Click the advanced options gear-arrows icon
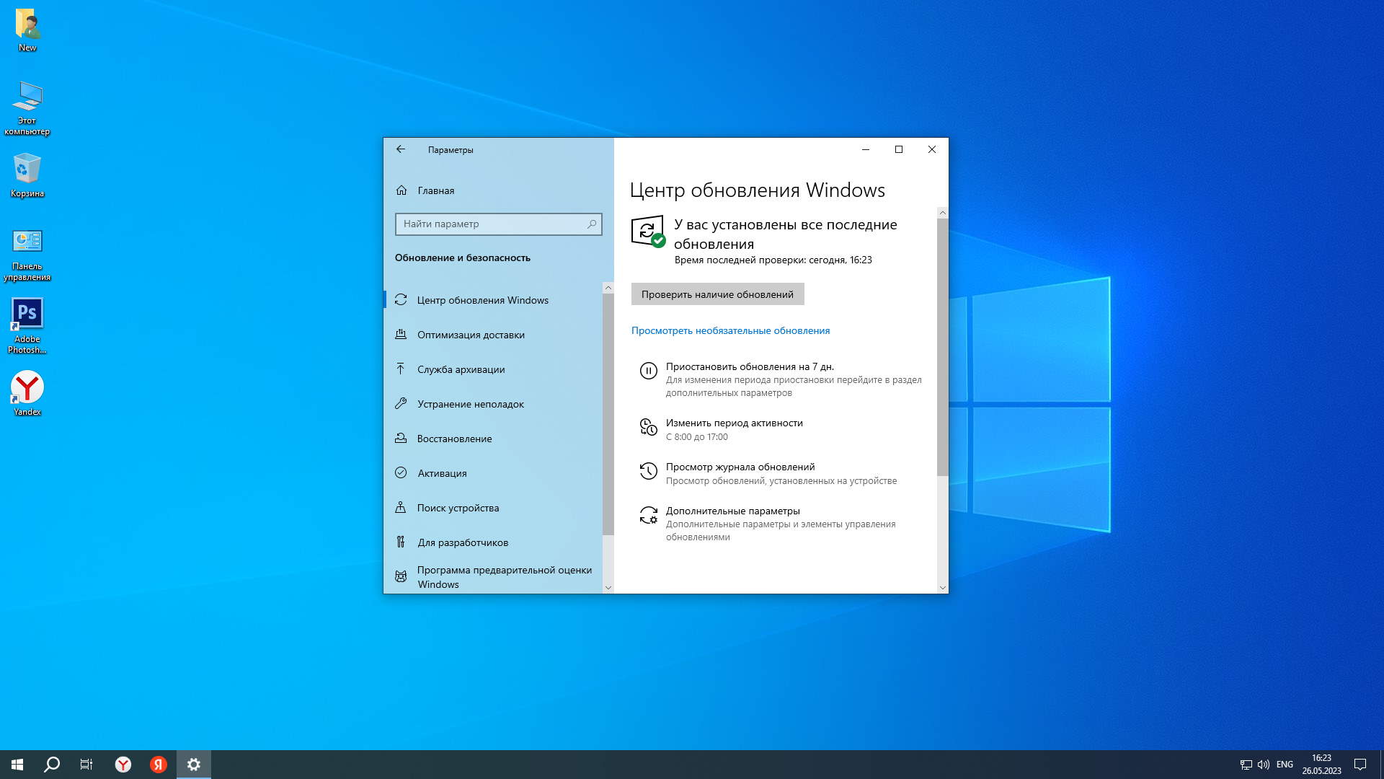This screenshot has height=779, width=1384. (648, 515)
